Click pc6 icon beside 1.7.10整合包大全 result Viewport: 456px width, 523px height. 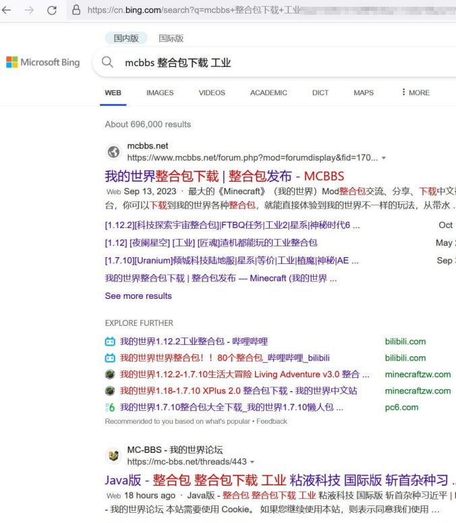pyautogui.click(x=110, y=407)
